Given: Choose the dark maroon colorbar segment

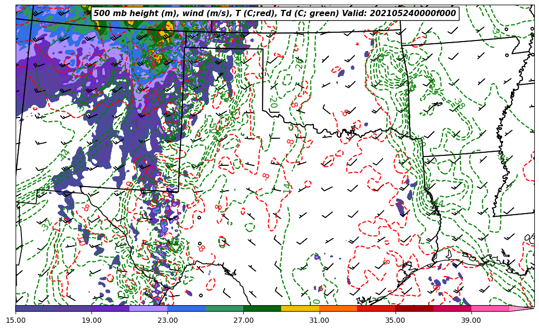Looking at the screenshot, I should tap(414, 308).
